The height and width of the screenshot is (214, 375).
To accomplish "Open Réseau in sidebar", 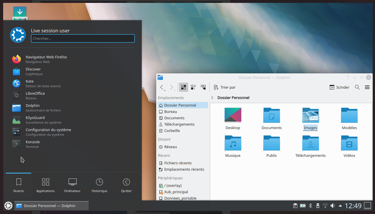I will 183,147.
